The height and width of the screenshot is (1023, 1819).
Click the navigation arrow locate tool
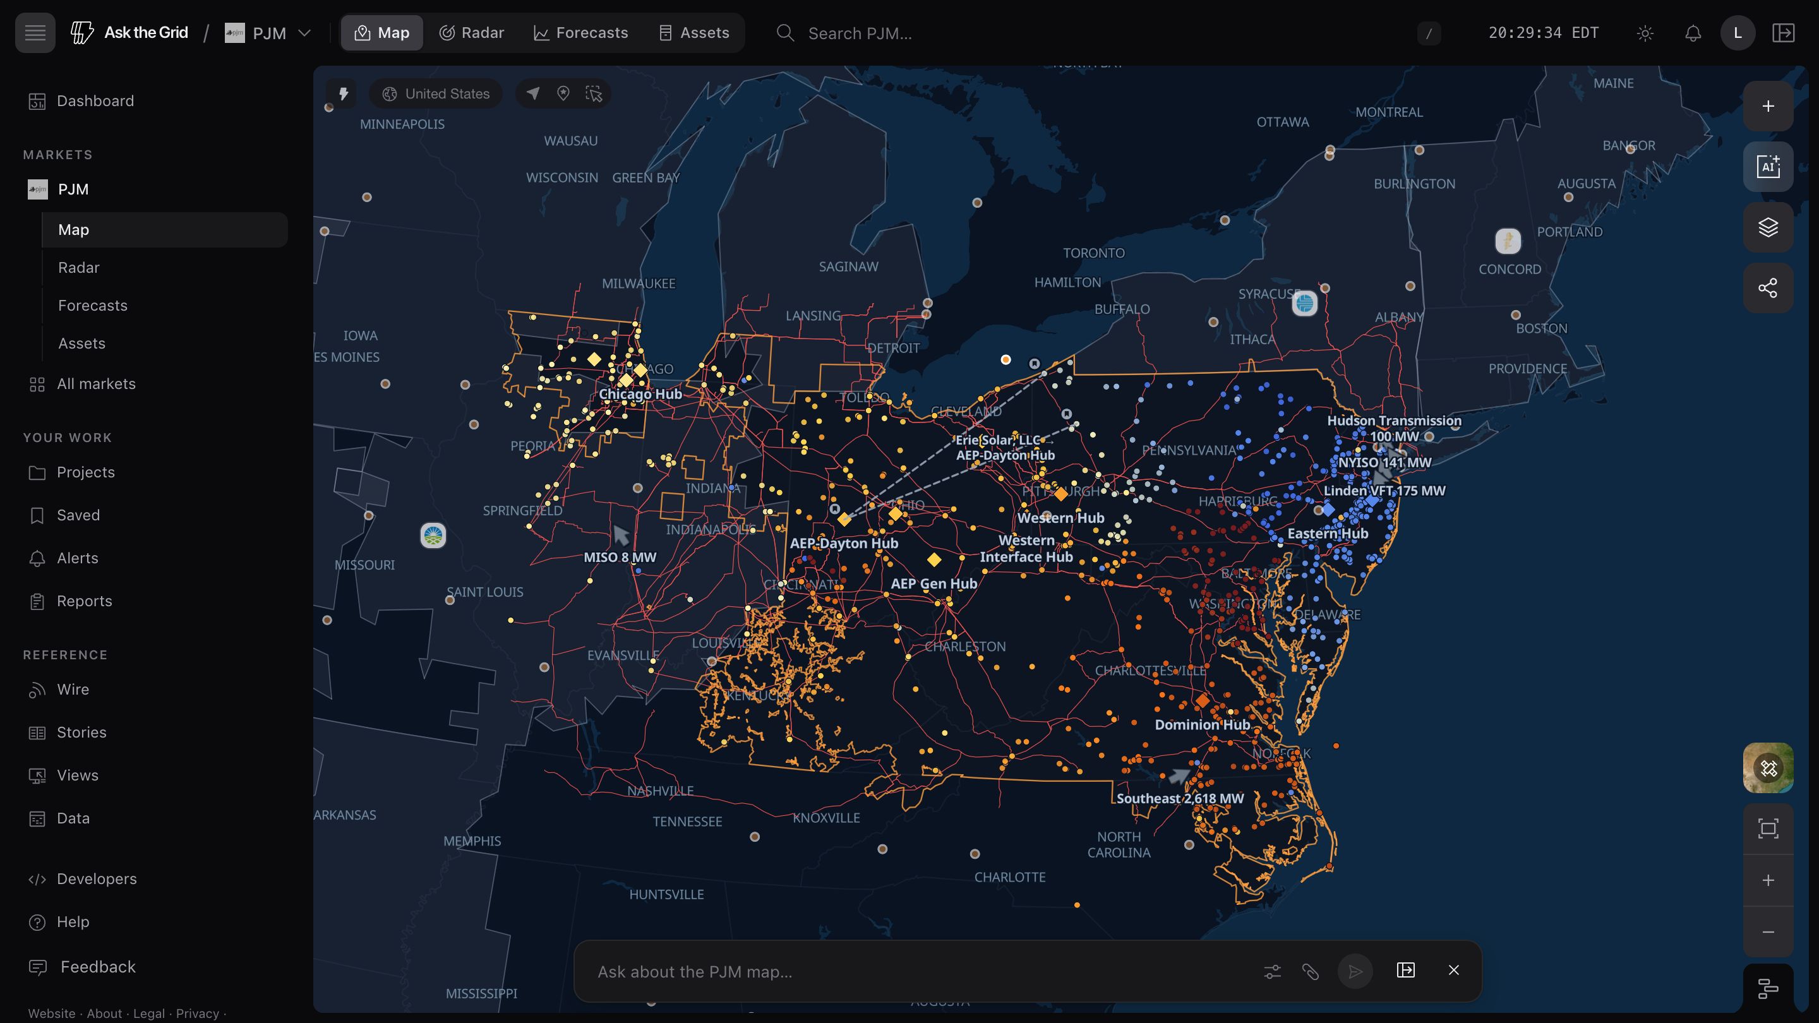533,94
